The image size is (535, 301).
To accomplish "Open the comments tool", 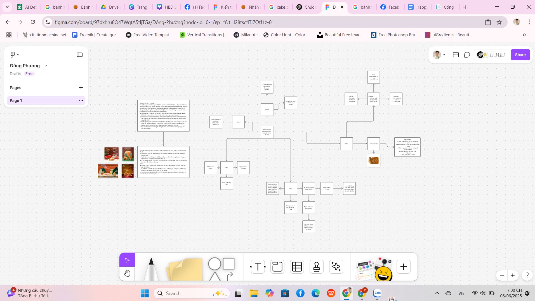I will pyautogui.click(x=467, y=55).
